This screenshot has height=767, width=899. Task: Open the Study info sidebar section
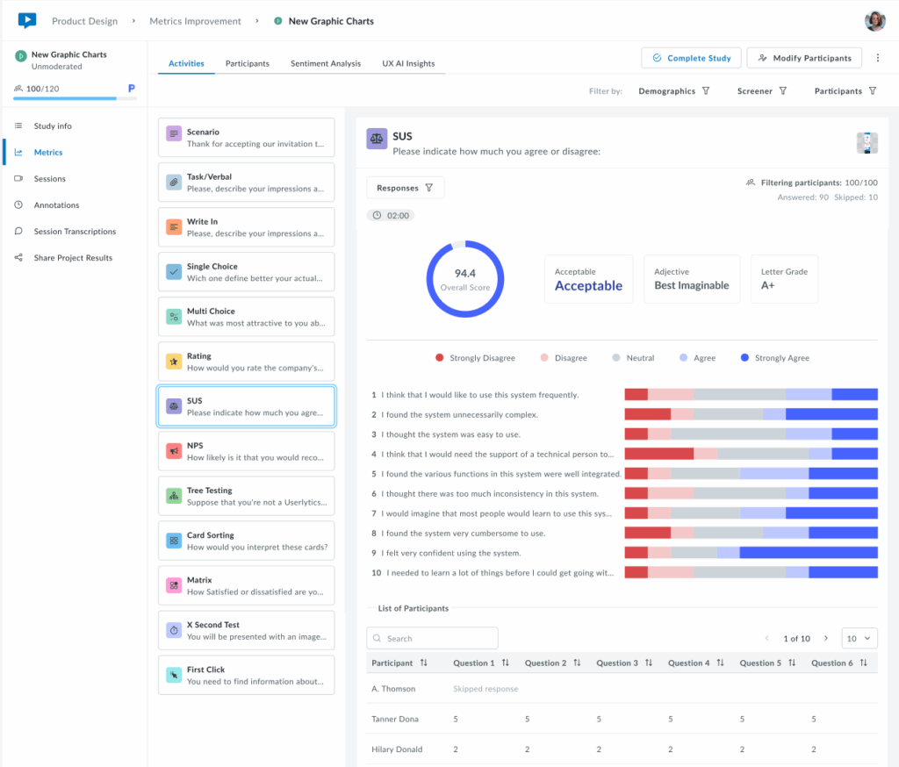pyautogui.click(x=48, y=125)
